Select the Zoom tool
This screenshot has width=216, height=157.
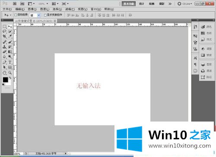(10, 73)
